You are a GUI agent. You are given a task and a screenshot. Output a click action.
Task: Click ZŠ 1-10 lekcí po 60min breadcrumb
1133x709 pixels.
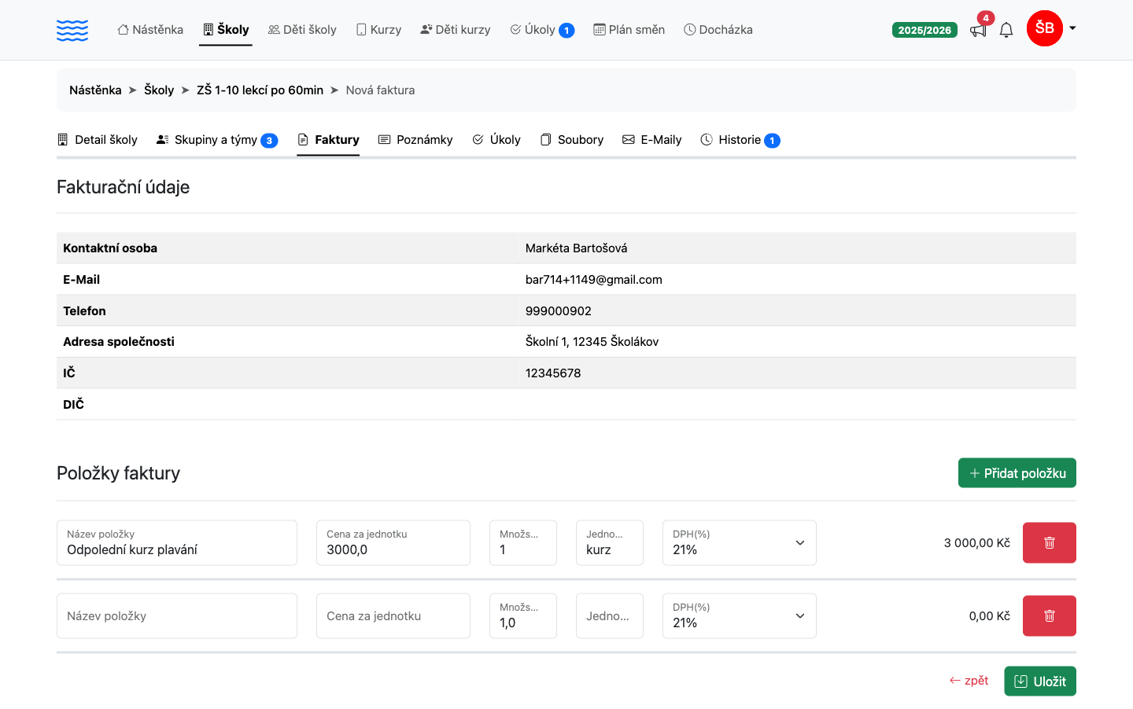coord(260,90)
